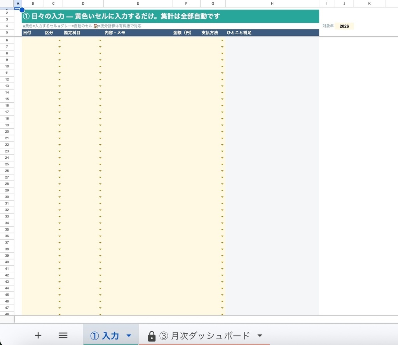The image size is (398, 345).
Task: Open the 区分 dropdown in row 27
Action: click(59, 177)
